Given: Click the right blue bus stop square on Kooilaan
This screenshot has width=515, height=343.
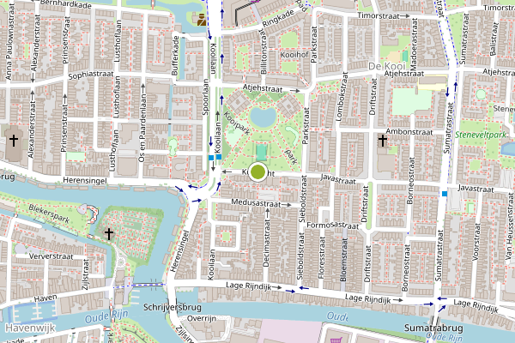Looking at the screenshot, I should pos(219,157).
